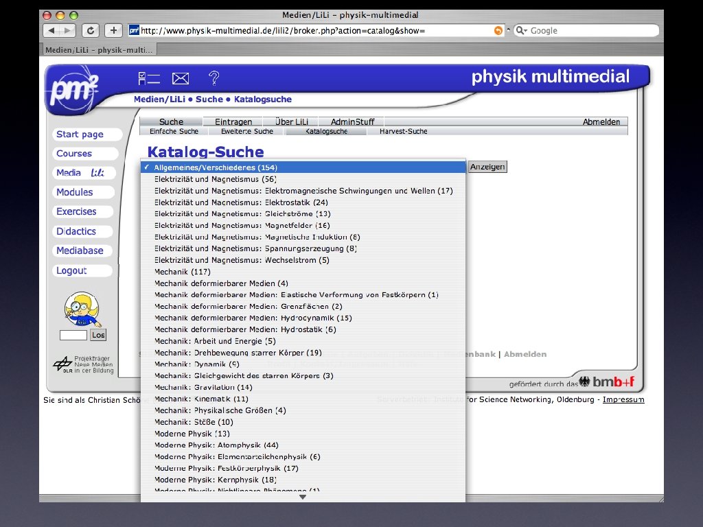This screenshot has width=703, height=527.
Task: Select Wechselstrom (5) option
Action: pos(303,260)
